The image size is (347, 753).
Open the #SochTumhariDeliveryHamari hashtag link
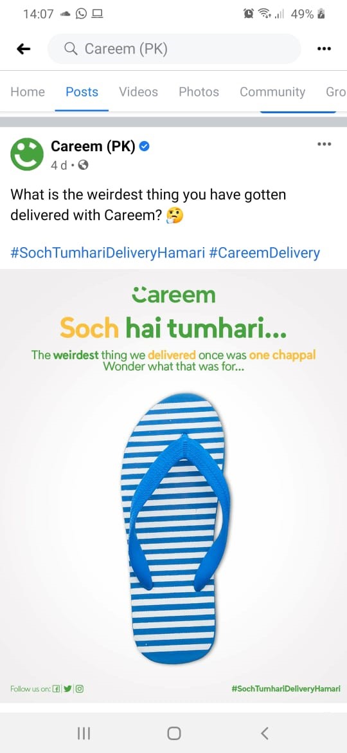[x=107, y=253]
